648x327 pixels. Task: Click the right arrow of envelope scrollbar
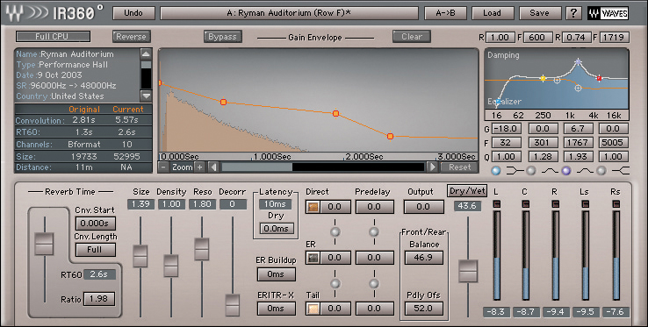(432, 167)
